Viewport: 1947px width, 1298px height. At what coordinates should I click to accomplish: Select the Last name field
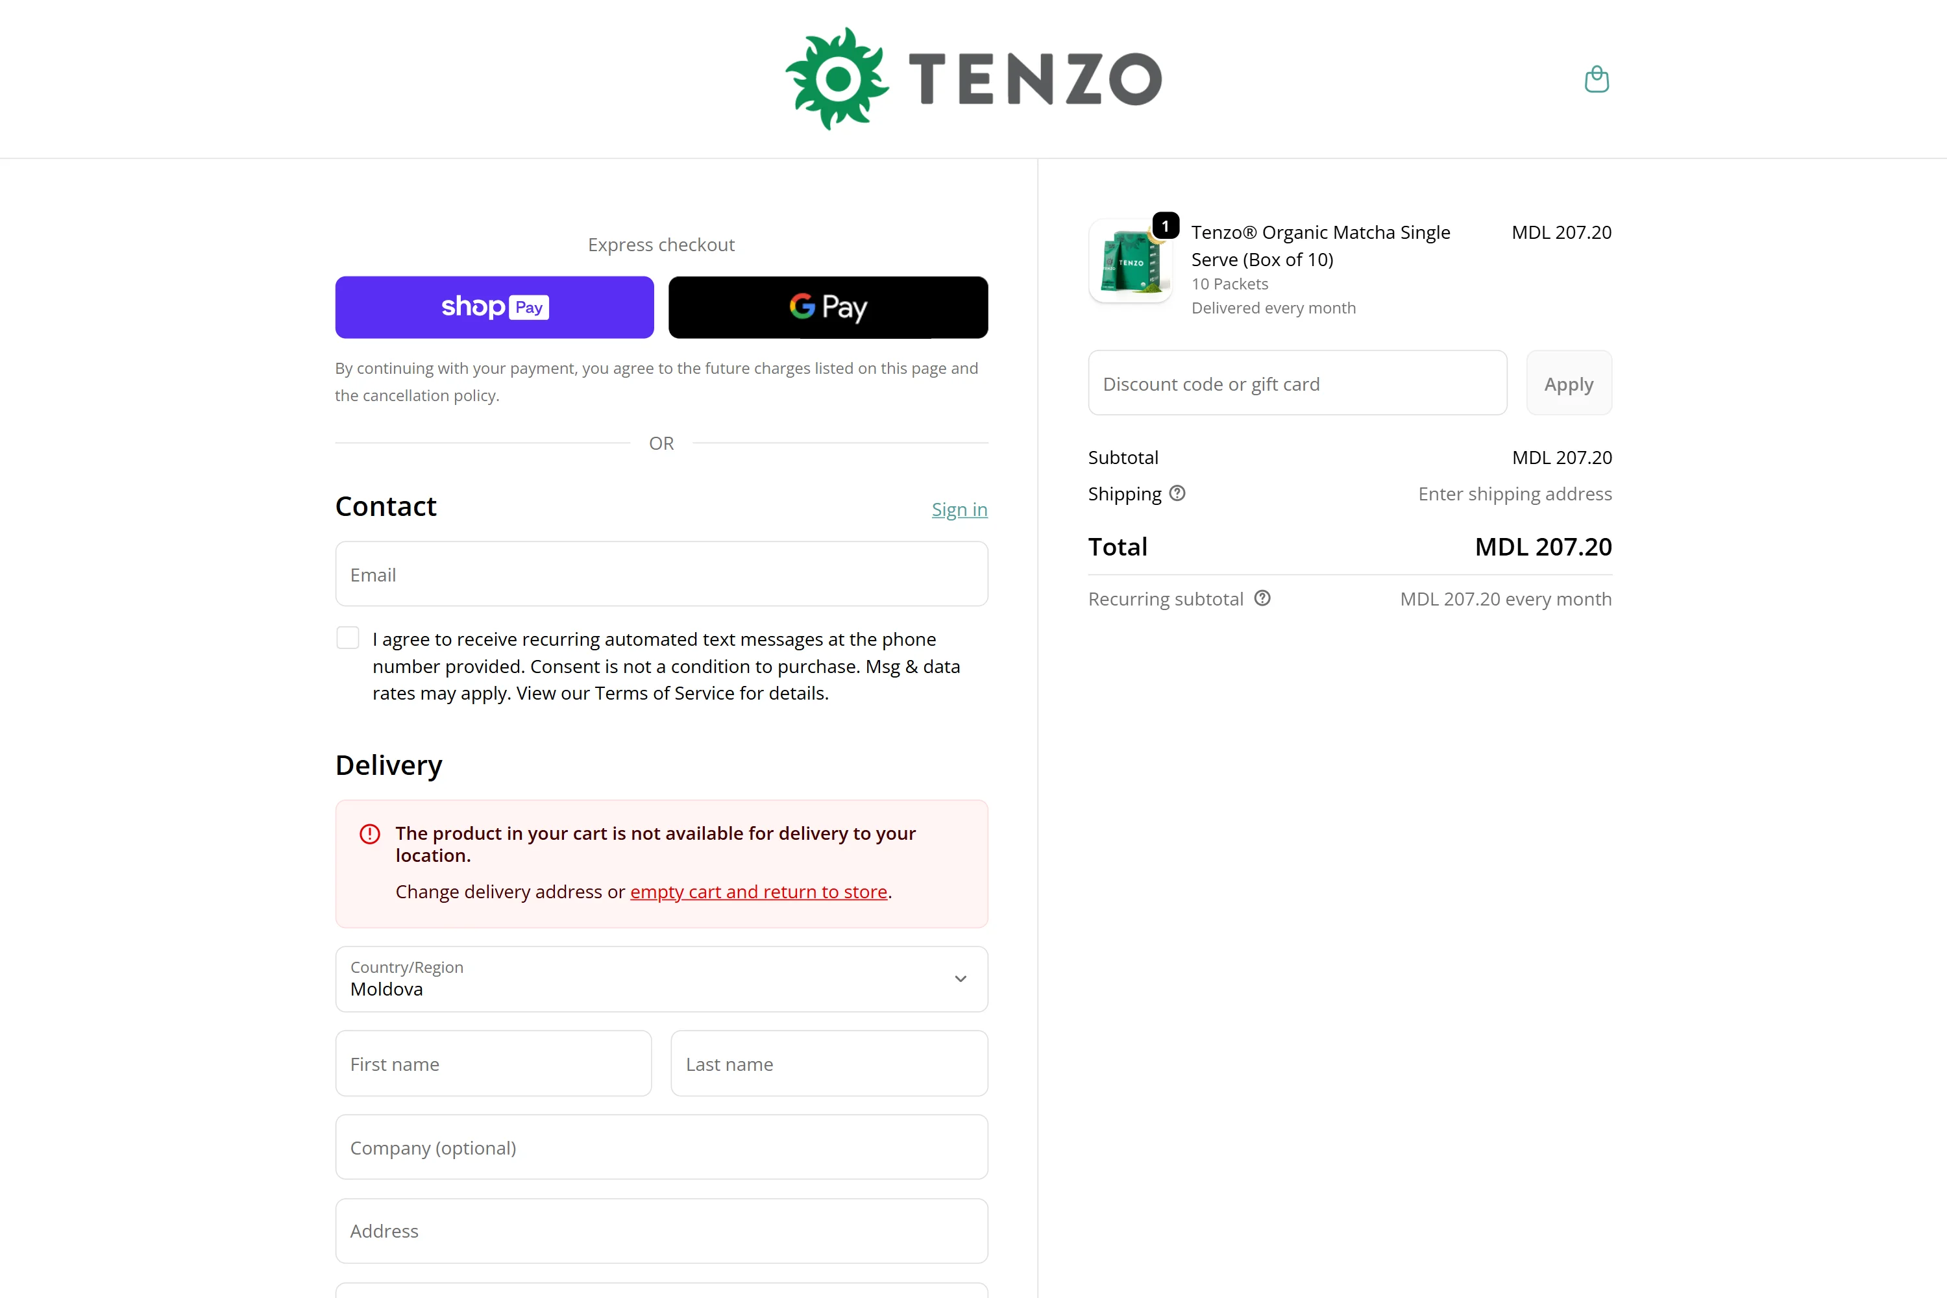(x=829, y=1064)
